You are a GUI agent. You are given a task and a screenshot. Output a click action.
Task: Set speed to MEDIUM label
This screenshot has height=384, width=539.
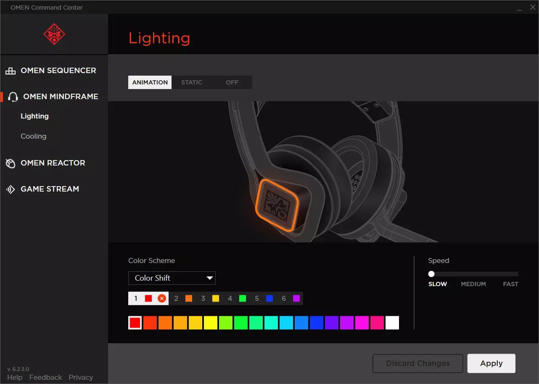pos(473,284)
